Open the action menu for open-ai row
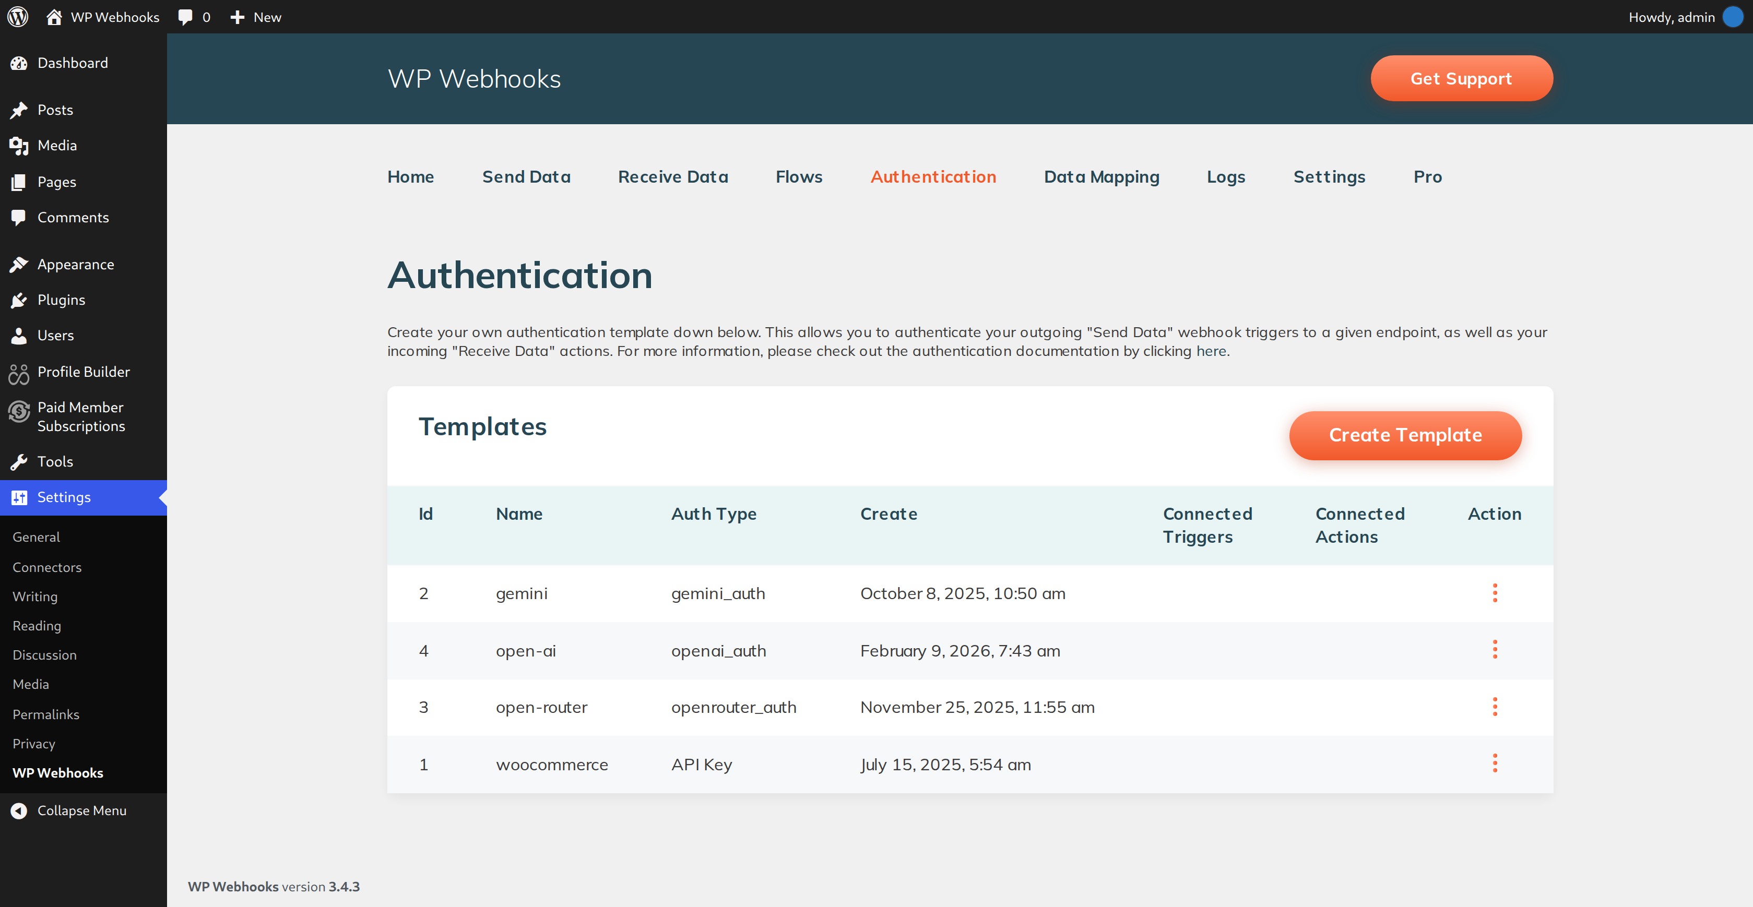 click(1495, 650)
